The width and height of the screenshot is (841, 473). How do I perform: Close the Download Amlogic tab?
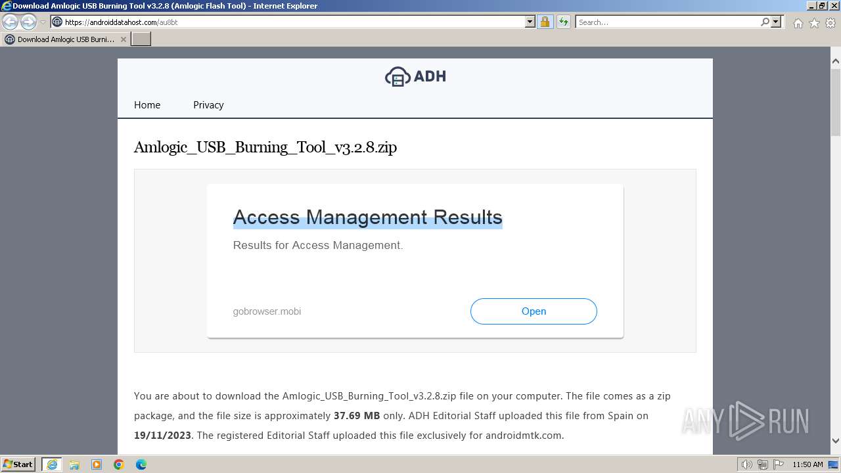[x=123, y=39]
